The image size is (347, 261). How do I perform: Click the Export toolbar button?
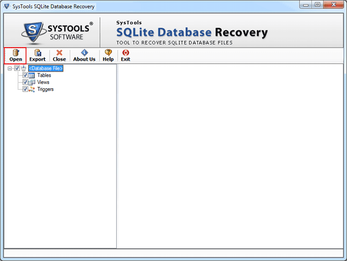click(x=37, y=56)
